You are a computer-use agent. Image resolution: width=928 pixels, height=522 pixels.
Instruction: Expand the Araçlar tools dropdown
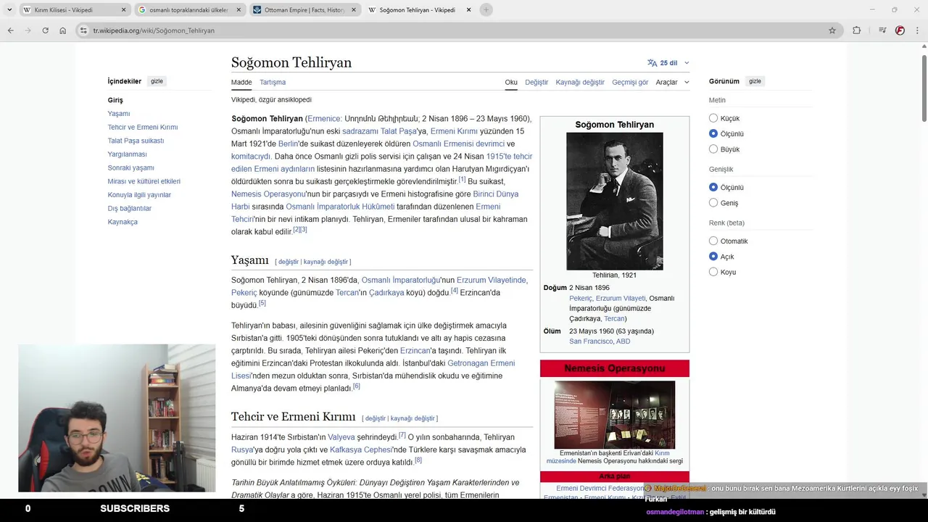(672, 83)
